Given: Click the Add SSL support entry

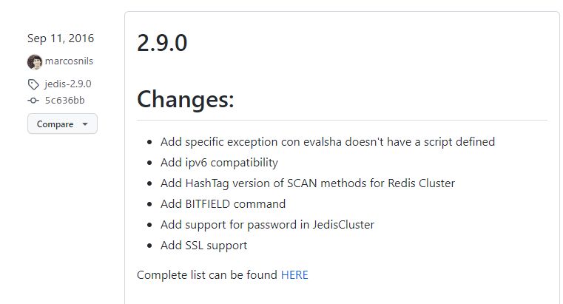Looking at the screenshot, I should pyautogui.click(x=203, y=245).
